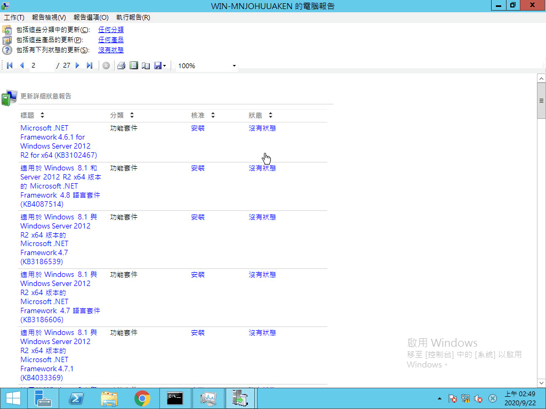546x409 pixels.
Task: Open the KB3186539 .NET 4.7 update link
Action: [59, 239]
